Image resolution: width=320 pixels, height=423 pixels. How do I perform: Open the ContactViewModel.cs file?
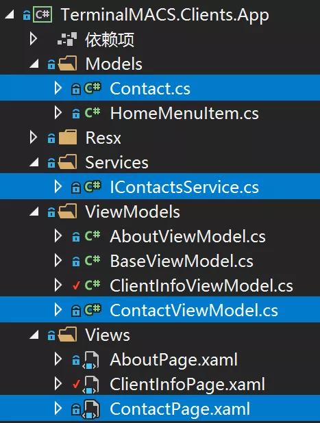pyautogui.click(x=194, y=310)
